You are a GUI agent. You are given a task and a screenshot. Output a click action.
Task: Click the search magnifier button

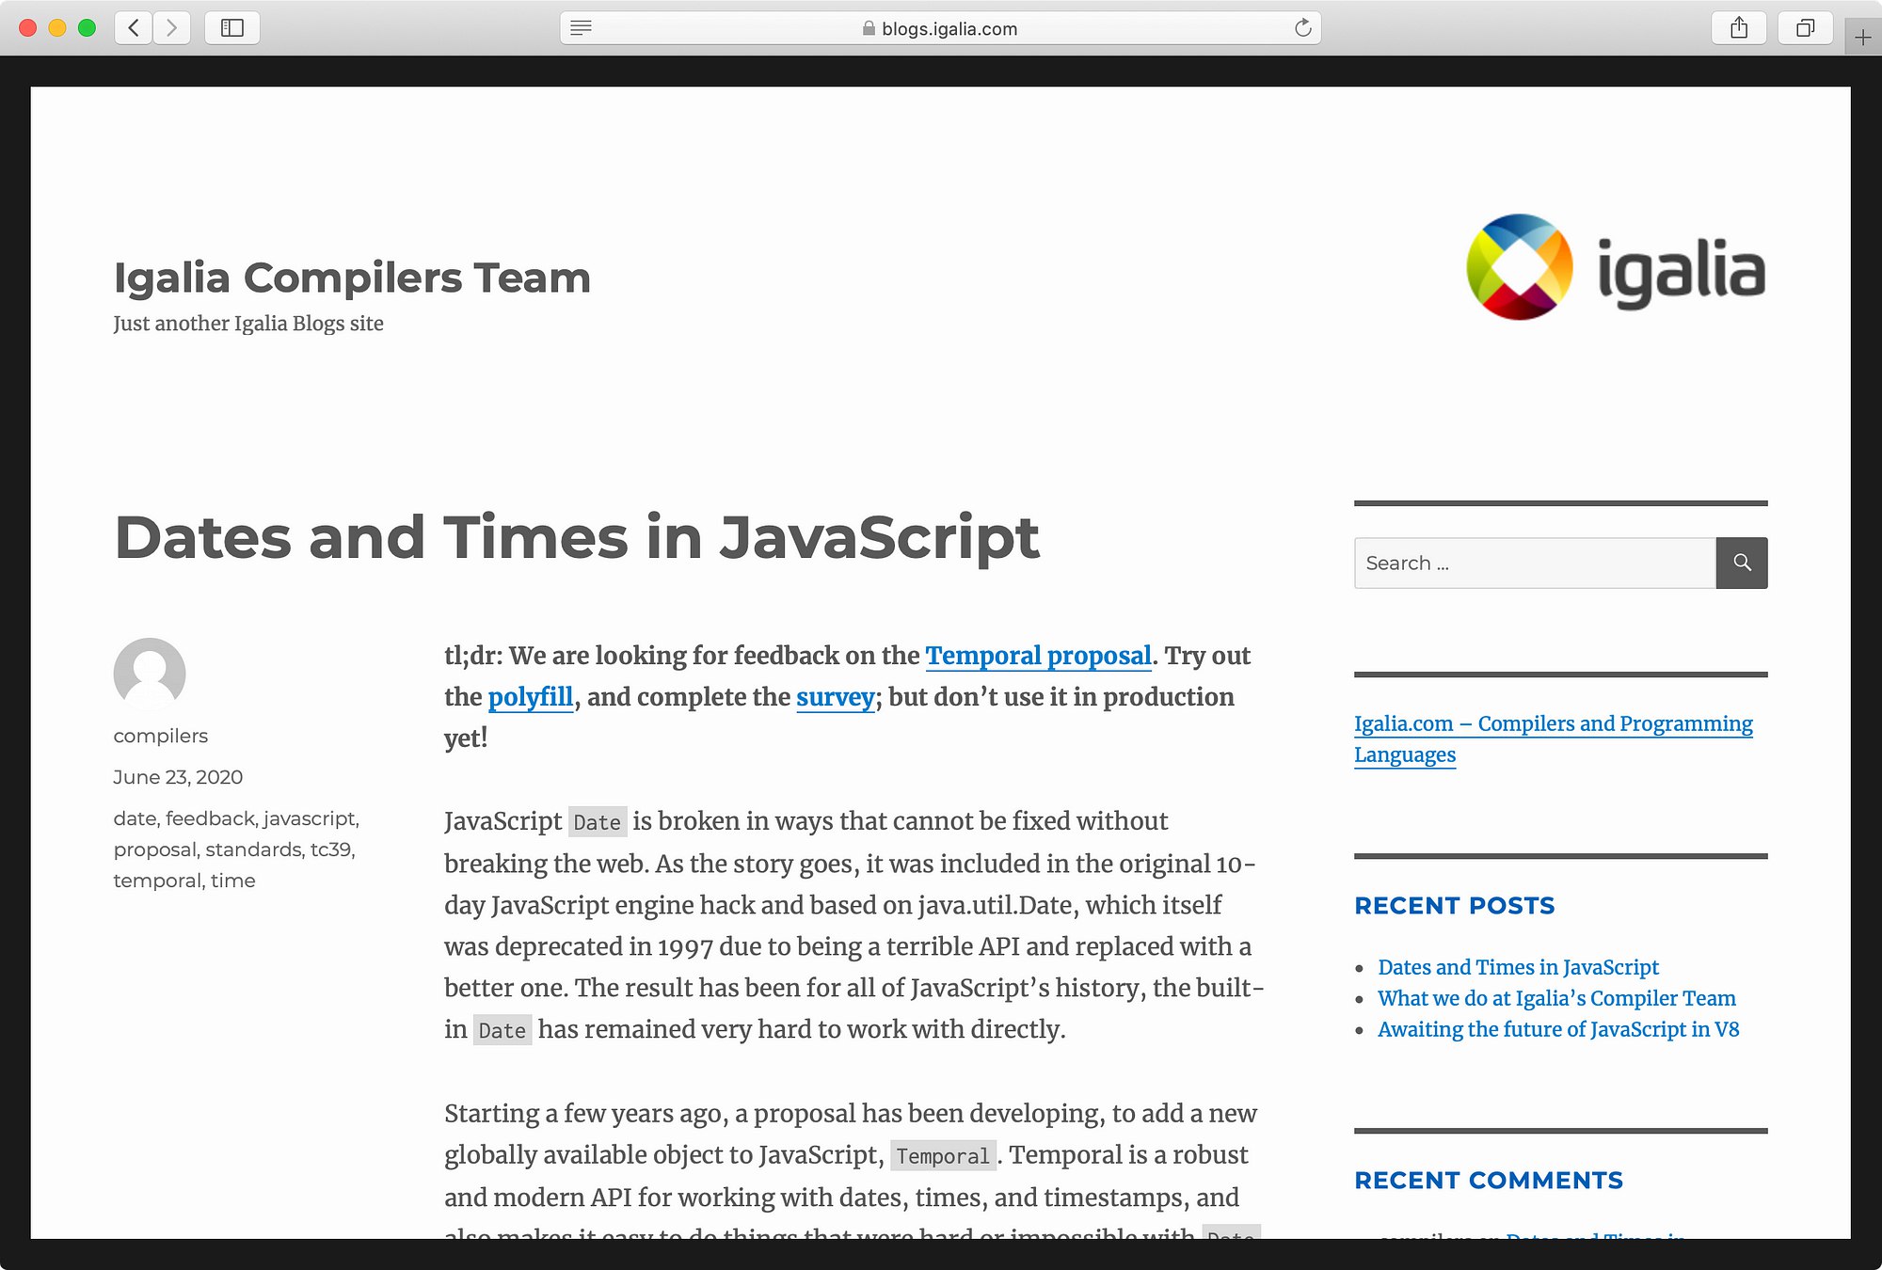[1742, 563]
